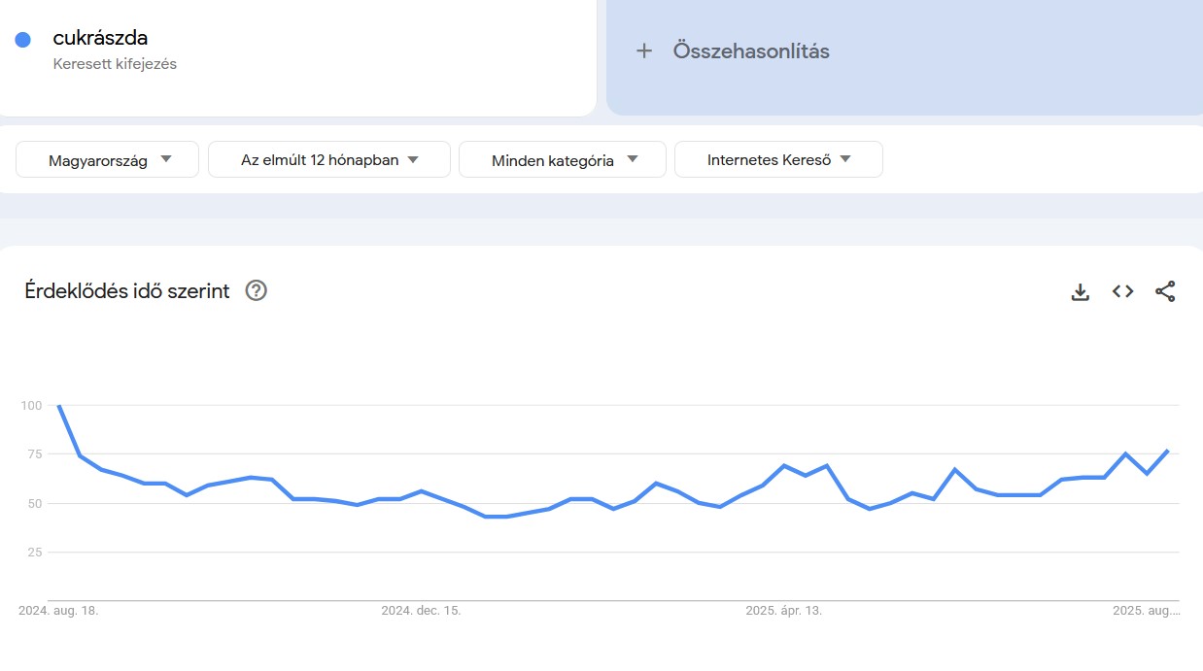Open the share options via share icon
The height and width of the screenshot is (671, 1203).
point(1165,290)
